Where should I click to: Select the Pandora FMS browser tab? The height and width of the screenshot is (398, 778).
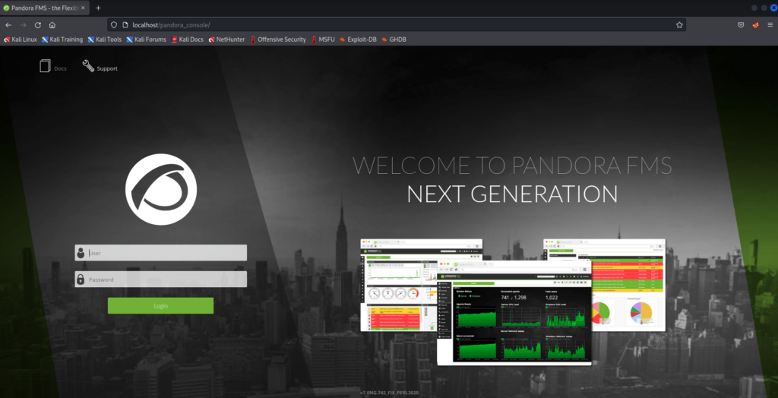[45, 8]
